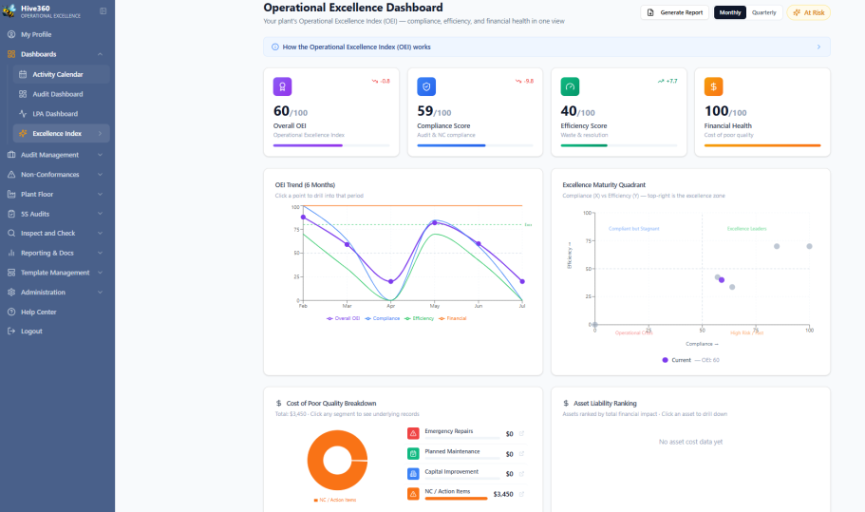
Task: Click the At Risk status badge
Action: click(809, 12)
